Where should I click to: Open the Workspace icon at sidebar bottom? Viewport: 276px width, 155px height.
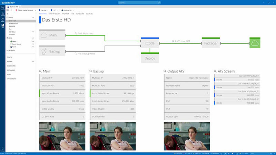(x=3, y=149)
